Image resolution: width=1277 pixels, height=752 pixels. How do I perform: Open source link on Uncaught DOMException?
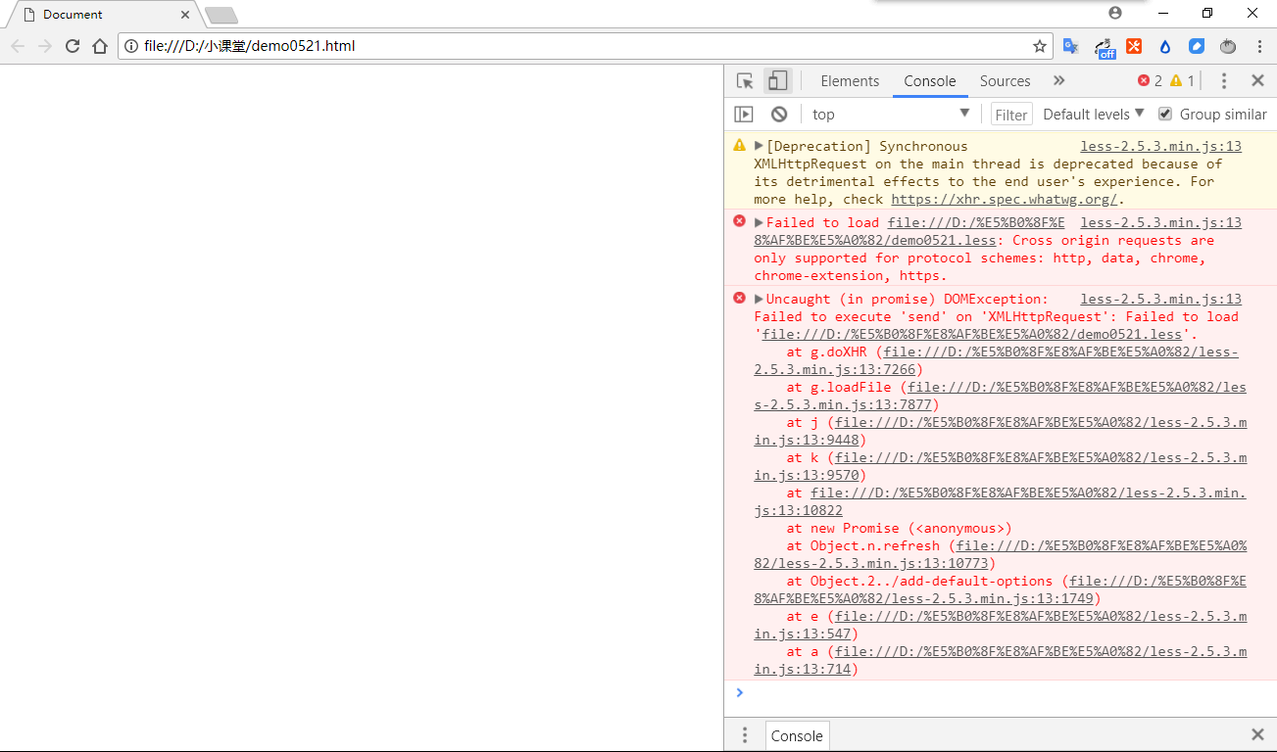click(x=1160, y=299)
